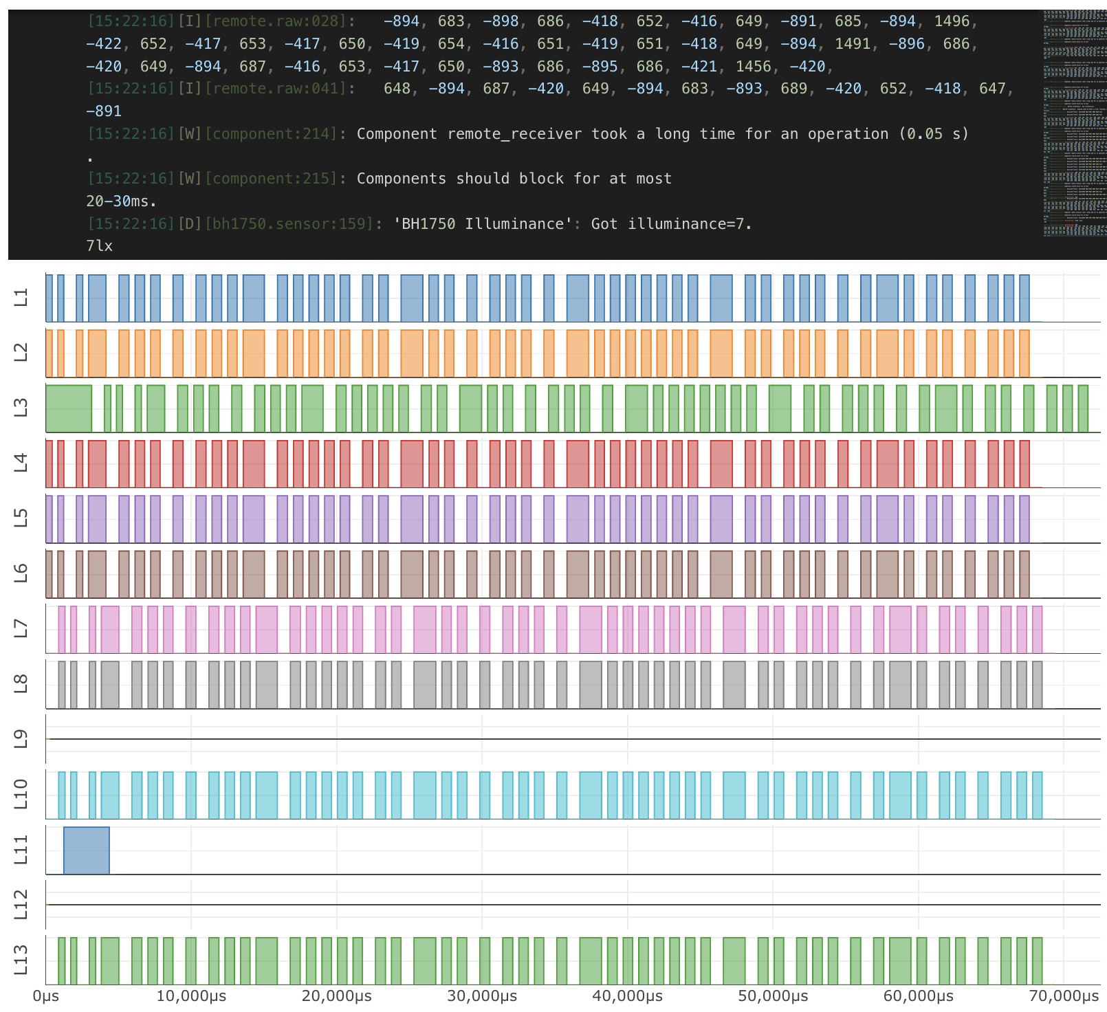Select the L5 purple channel label

[x=21, y=518]
